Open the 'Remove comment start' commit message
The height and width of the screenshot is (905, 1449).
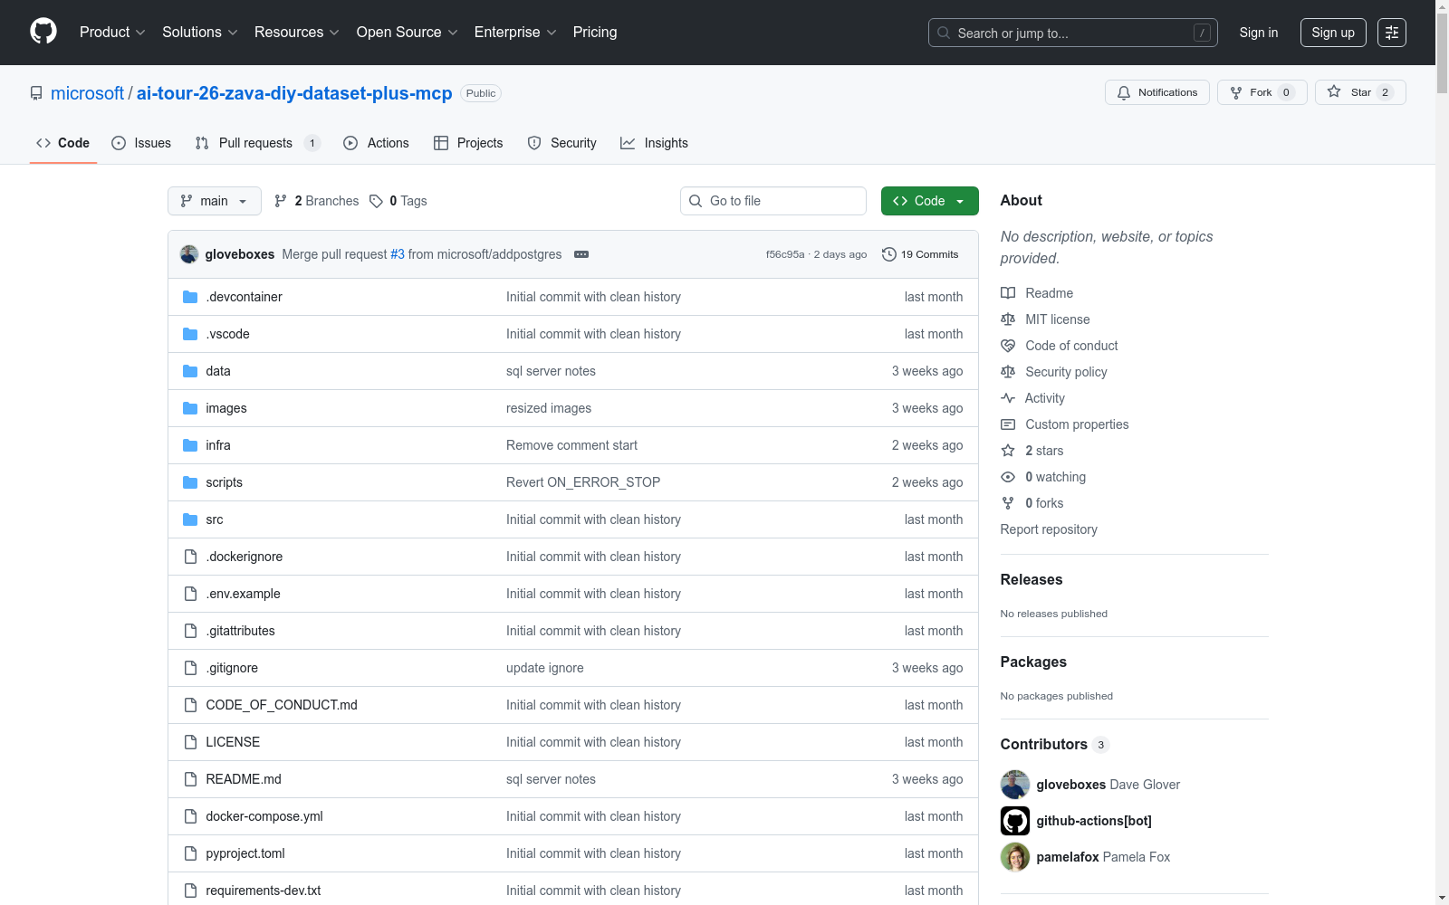(x=571, y=445)
